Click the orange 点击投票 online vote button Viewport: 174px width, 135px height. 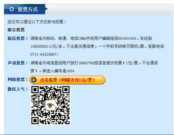pos(67,80)
